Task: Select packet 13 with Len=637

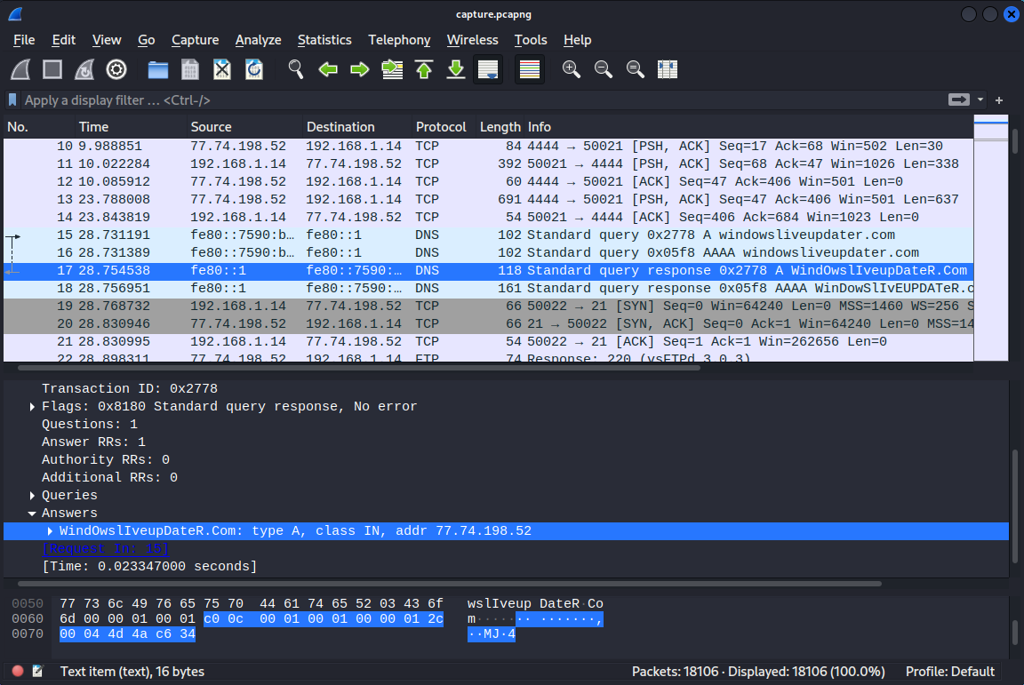Action: [x=489, y=199]
